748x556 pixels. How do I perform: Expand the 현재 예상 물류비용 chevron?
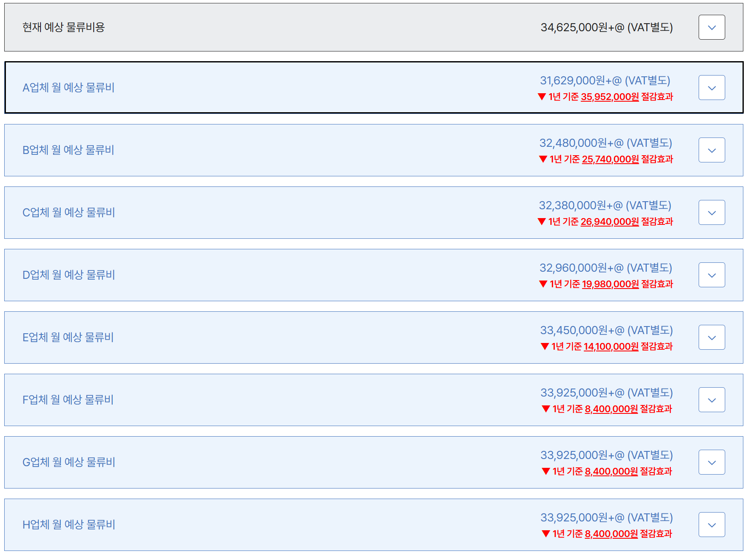click(x=711, y=27)
